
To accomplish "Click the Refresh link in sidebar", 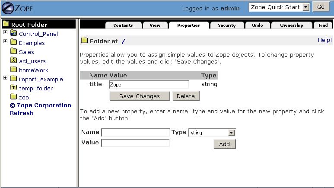I will [22, 113].
